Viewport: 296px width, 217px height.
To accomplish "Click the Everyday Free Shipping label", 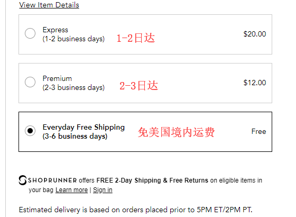I will [x=84, y=127].
